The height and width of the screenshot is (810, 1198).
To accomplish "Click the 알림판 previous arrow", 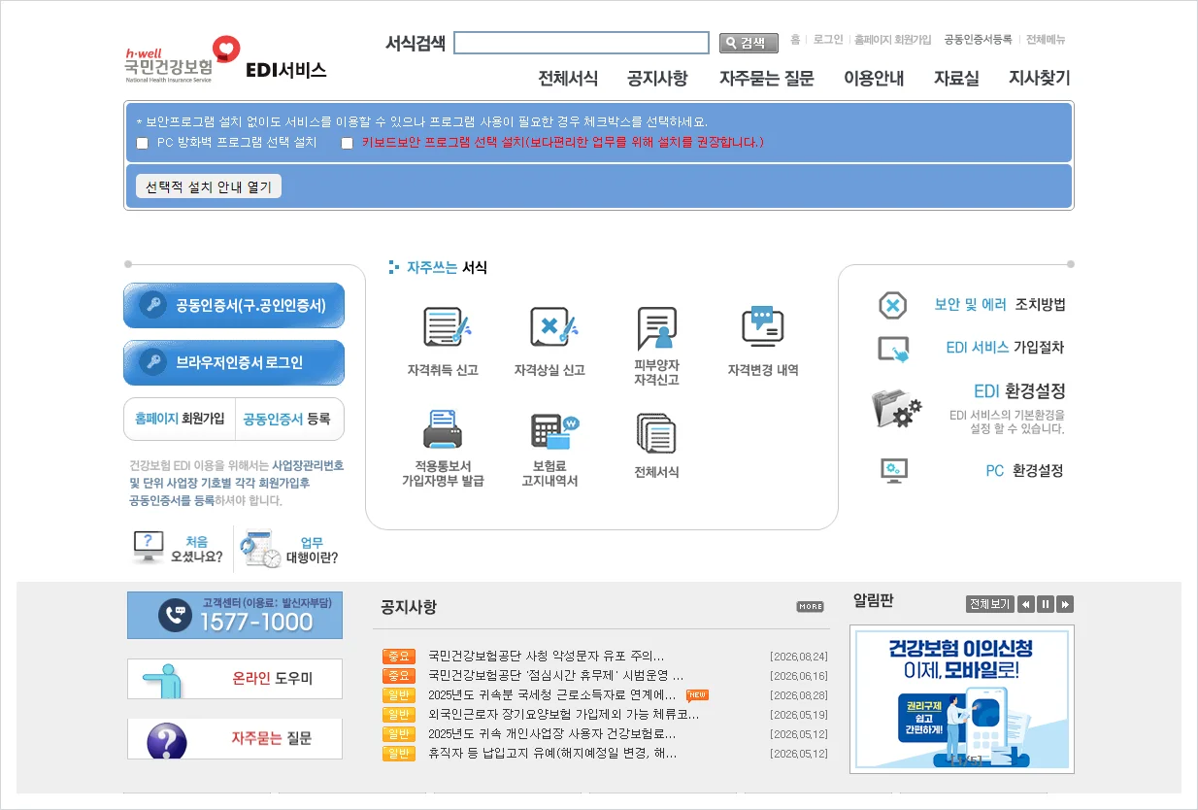I will [x=1026, y=604].
